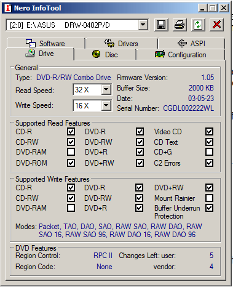Viewport: 233px width, 287px height.
Task: Click the Nero InfoTool title bar icon
Action: 8,8
